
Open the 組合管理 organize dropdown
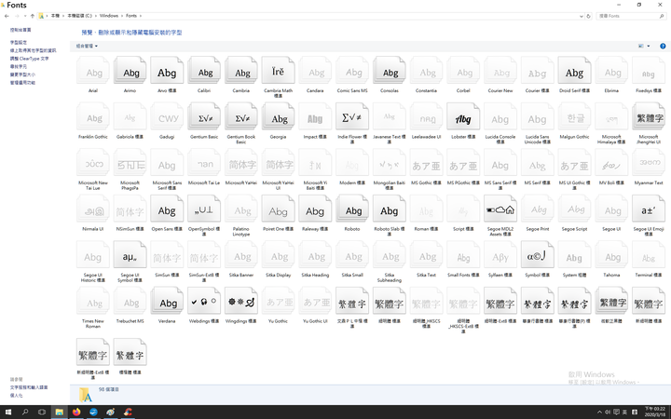[87, 46]
